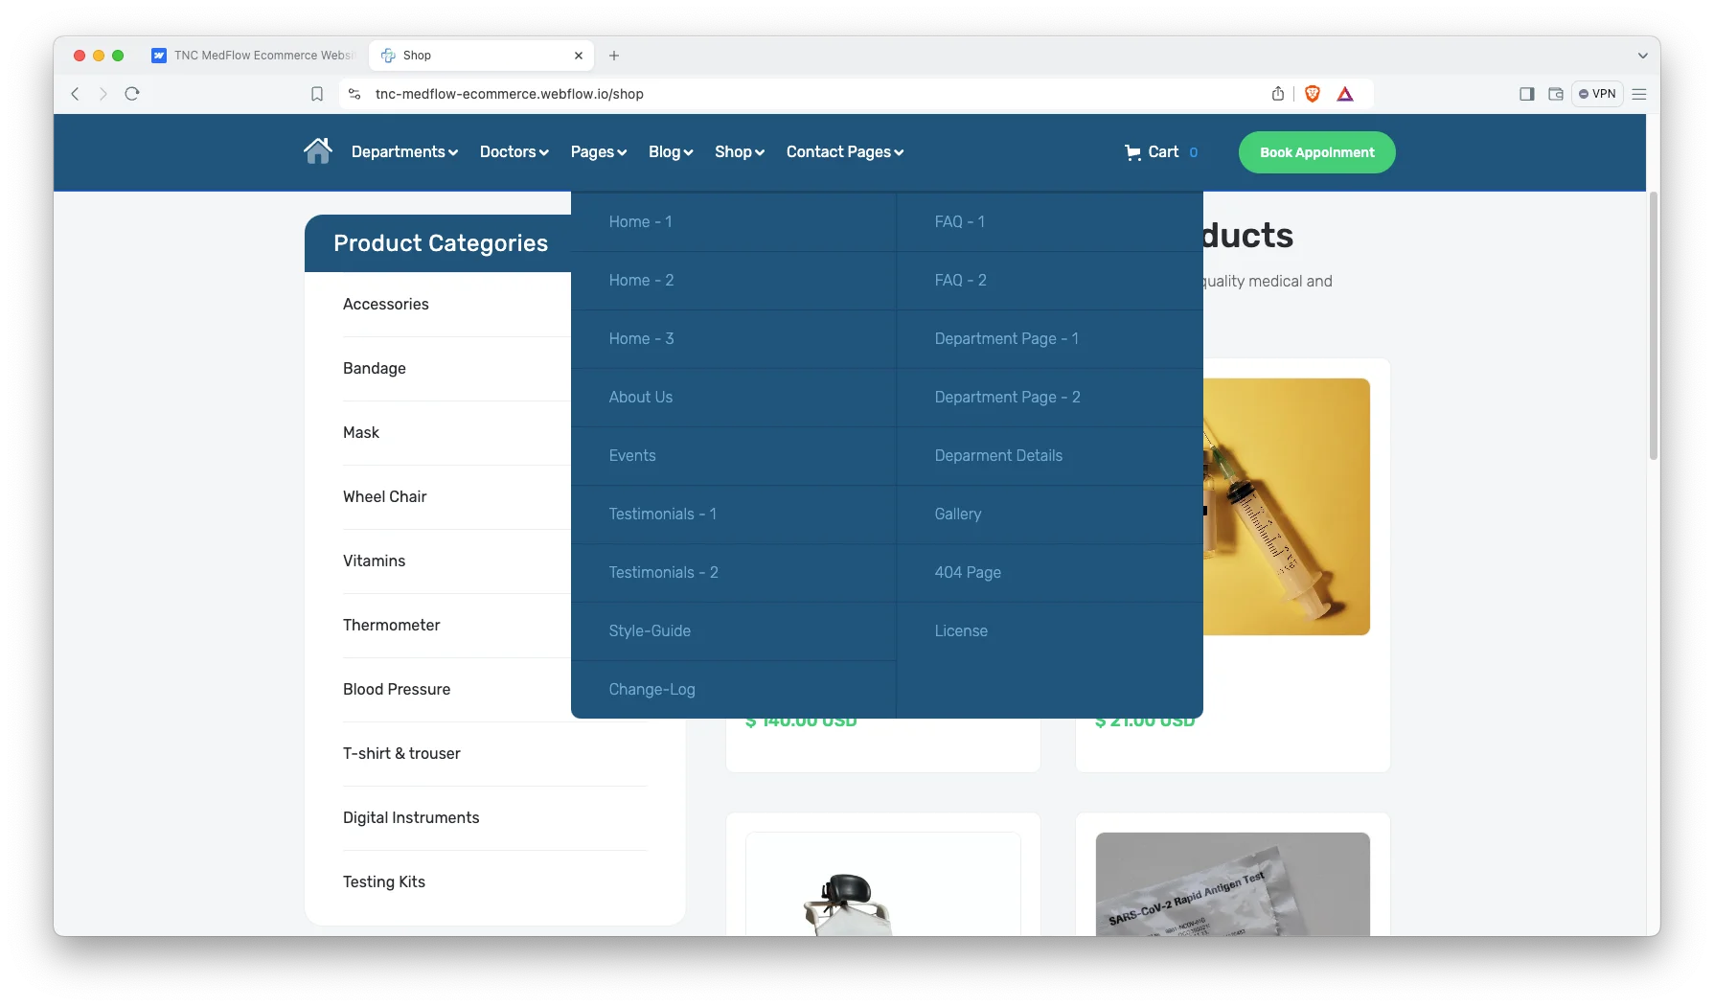Click the share icon near the address bar
The width and height of the screenshot is (1714, 1007).
1277,94
